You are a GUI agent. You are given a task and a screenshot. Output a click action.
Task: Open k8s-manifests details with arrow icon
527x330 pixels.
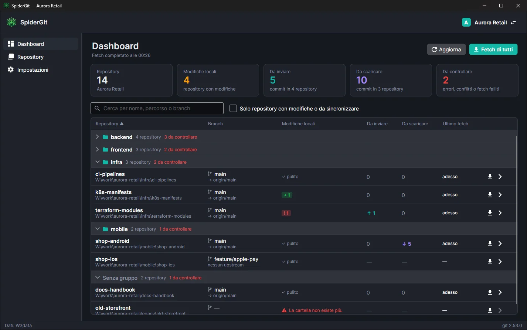tap(500, 195)
